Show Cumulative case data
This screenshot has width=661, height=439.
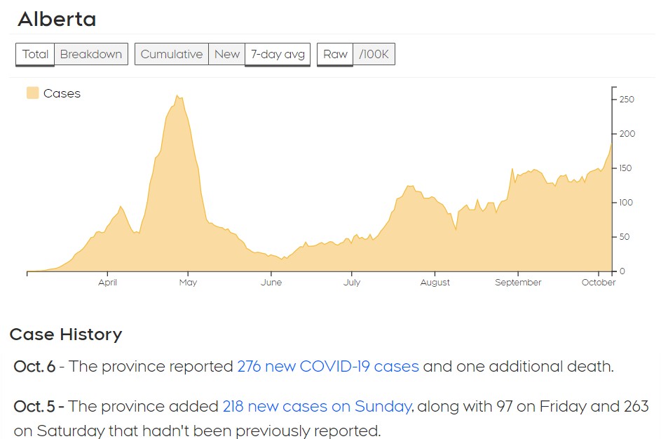click(x=172, y=55)
